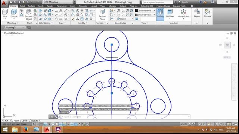Open the Mesh ribbon tab
This screenshot has height=134, width=239.
click(41, 6)
